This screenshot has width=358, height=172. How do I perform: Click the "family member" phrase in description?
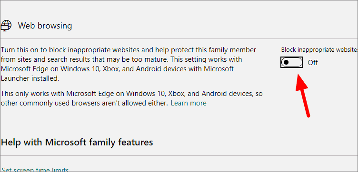pos(235,50)
